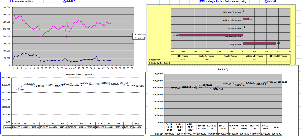This screenshot has height=136, width=301.
Task: Select the 400,000 axis label on FII chart
Action: click(7, 8)
